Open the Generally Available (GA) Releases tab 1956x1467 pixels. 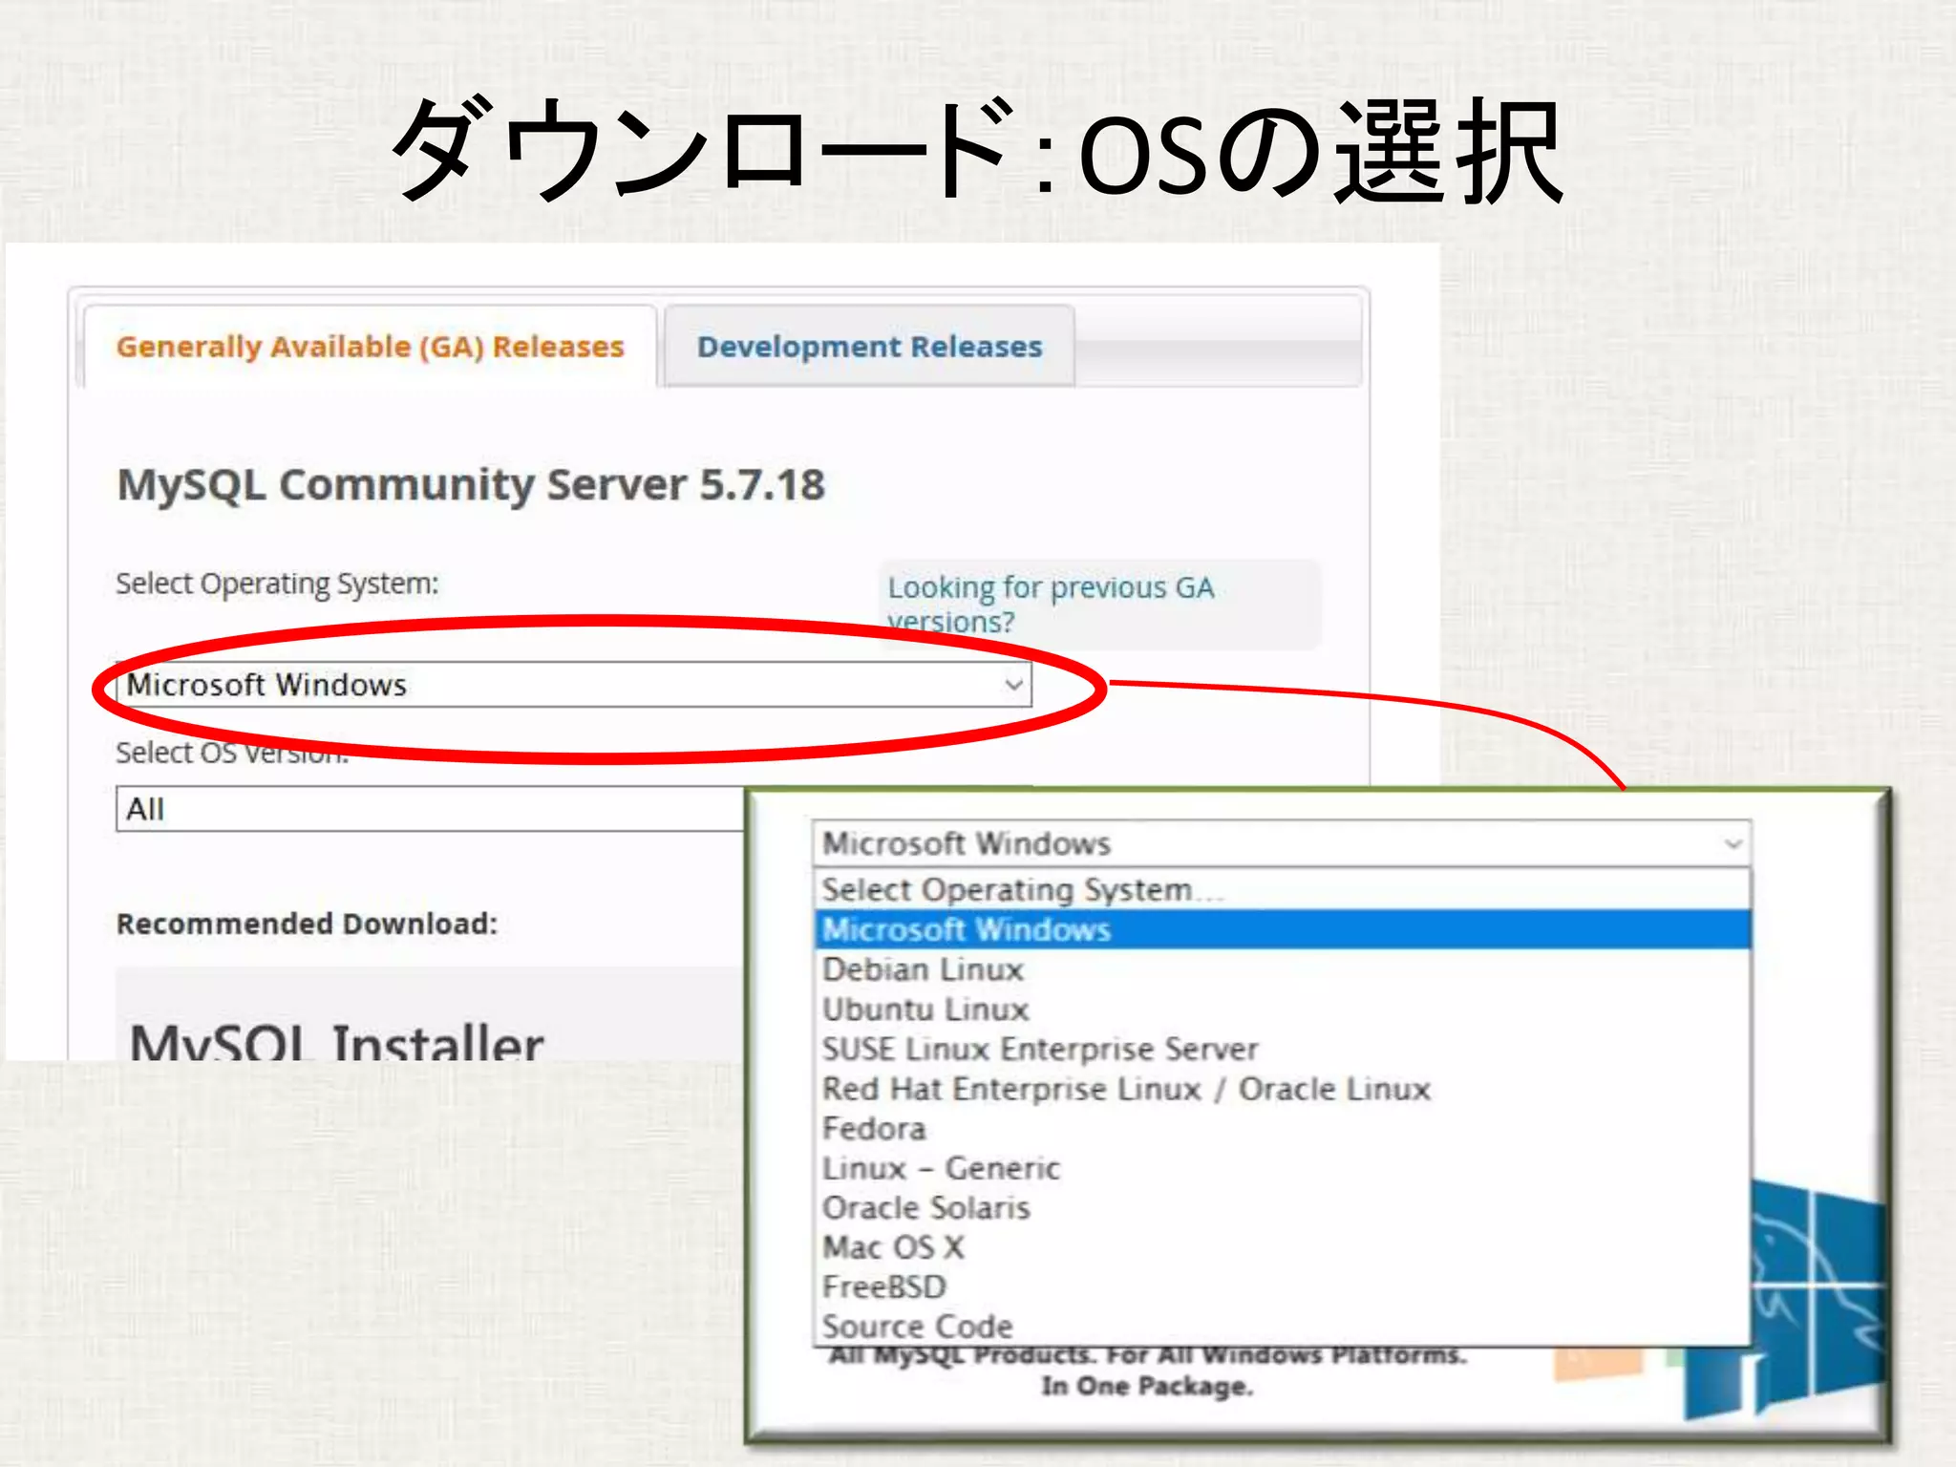click(x=370, y=347)
